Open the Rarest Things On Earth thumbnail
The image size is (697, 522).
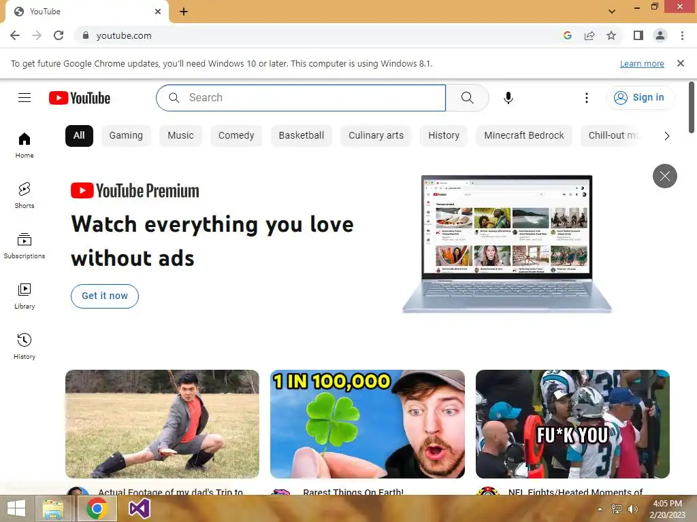coord(368,424)
